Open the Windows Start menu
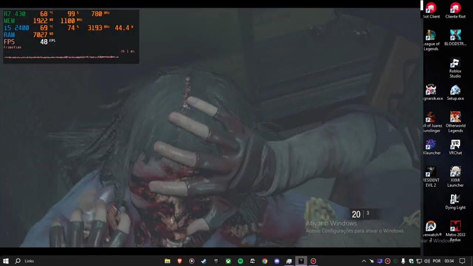Image resolution: width=473 pixels, height=266 pixels. [6, 261]
